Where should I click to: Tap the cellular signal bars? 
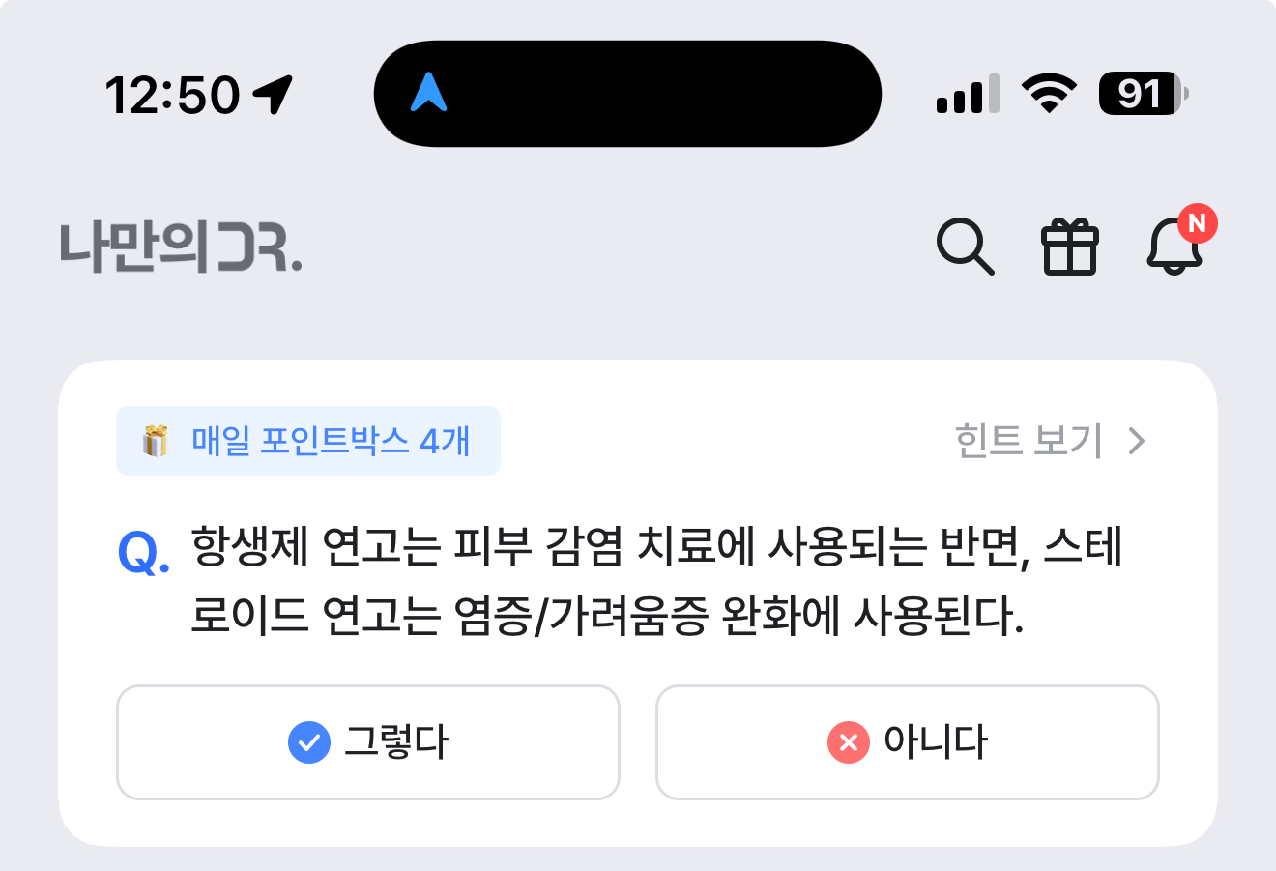click(x=968, y=95)
